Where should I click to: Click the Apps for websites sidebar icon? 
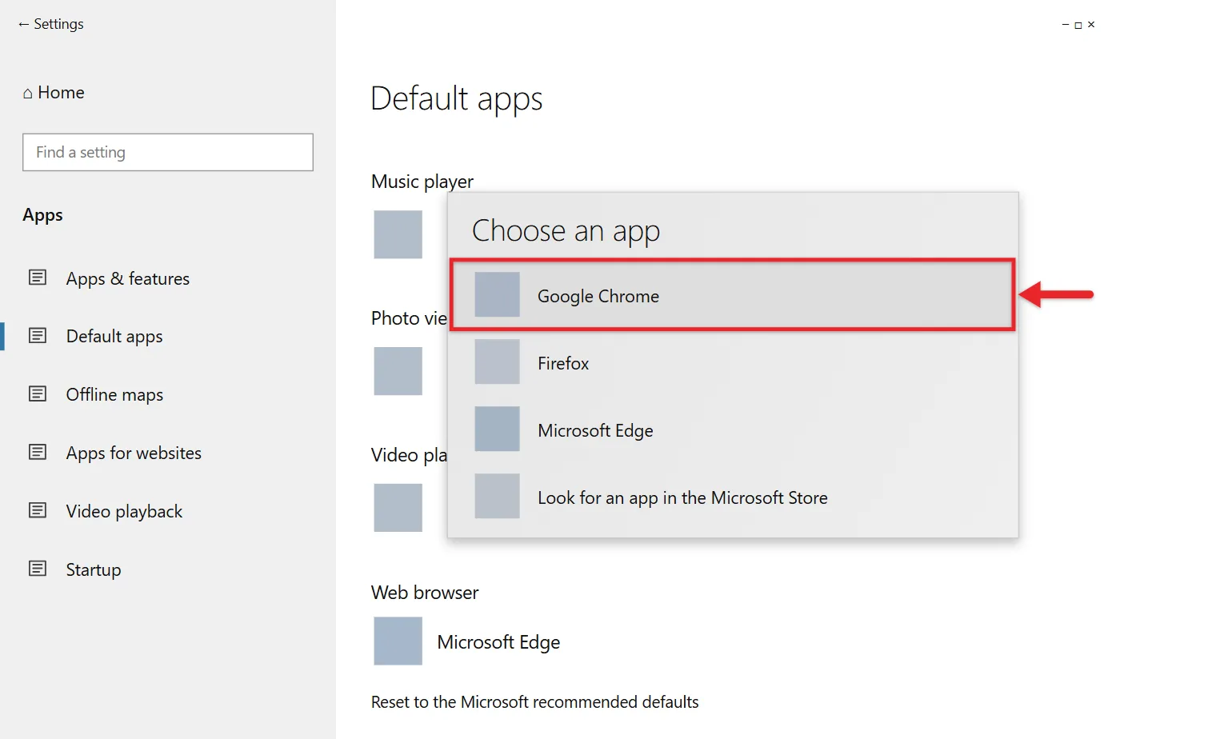click(x=38, y=452)
